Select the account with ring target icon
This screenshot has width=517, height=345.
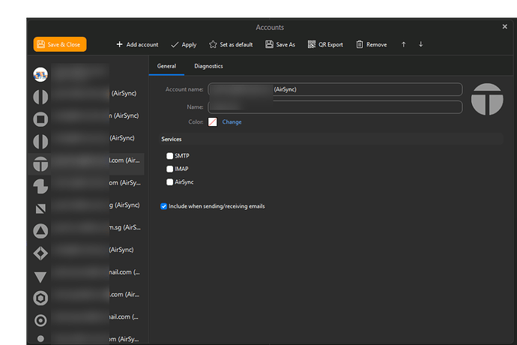[40, 320]
